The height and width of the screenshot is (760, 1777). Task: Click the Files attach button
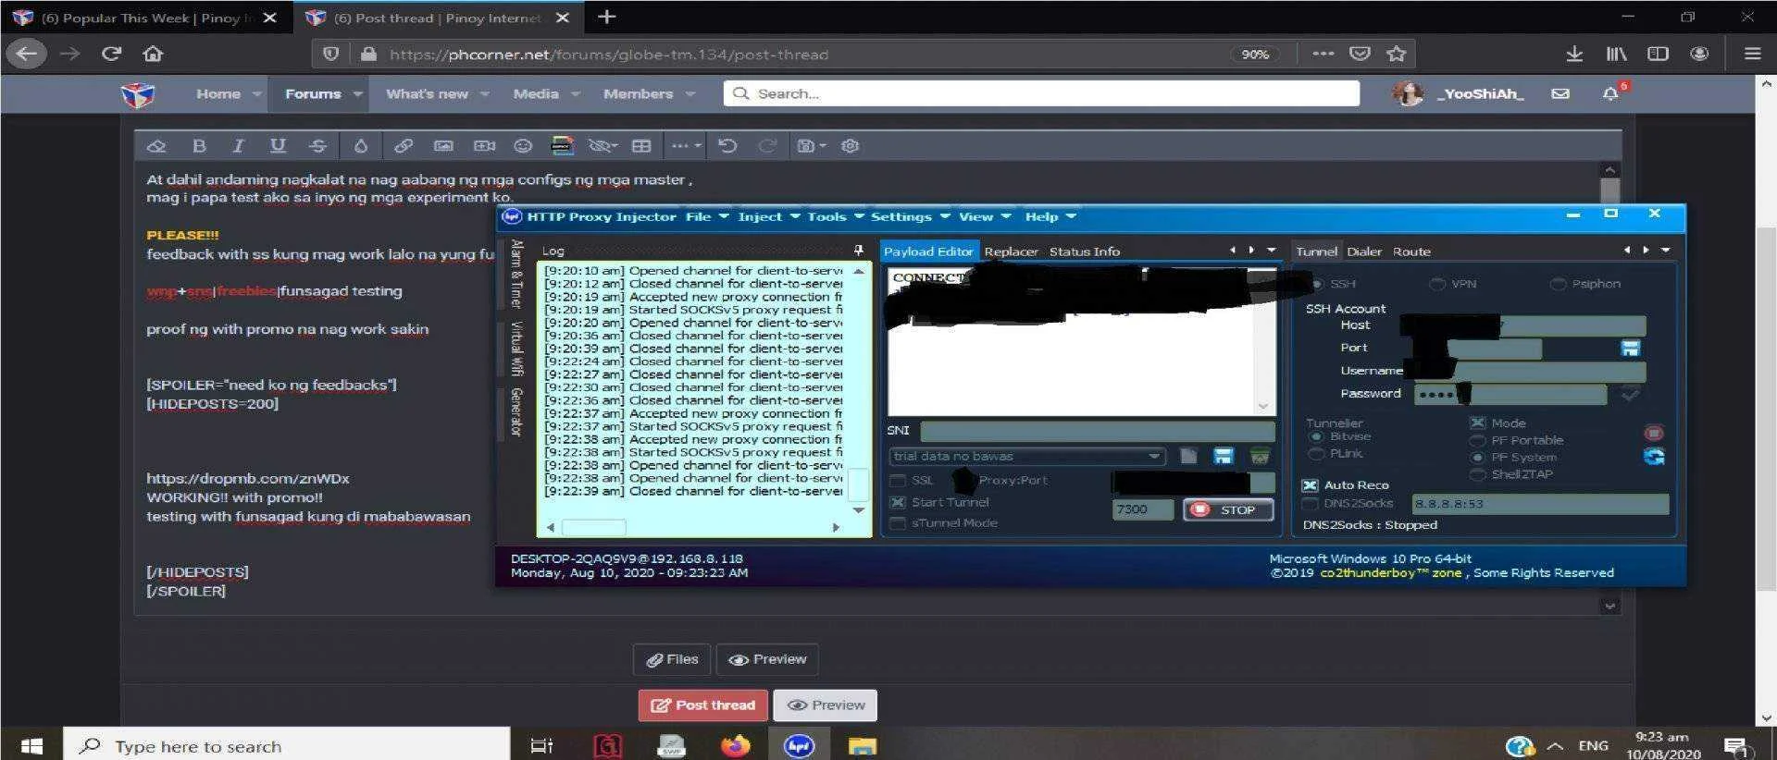click(x=672, y=659)
